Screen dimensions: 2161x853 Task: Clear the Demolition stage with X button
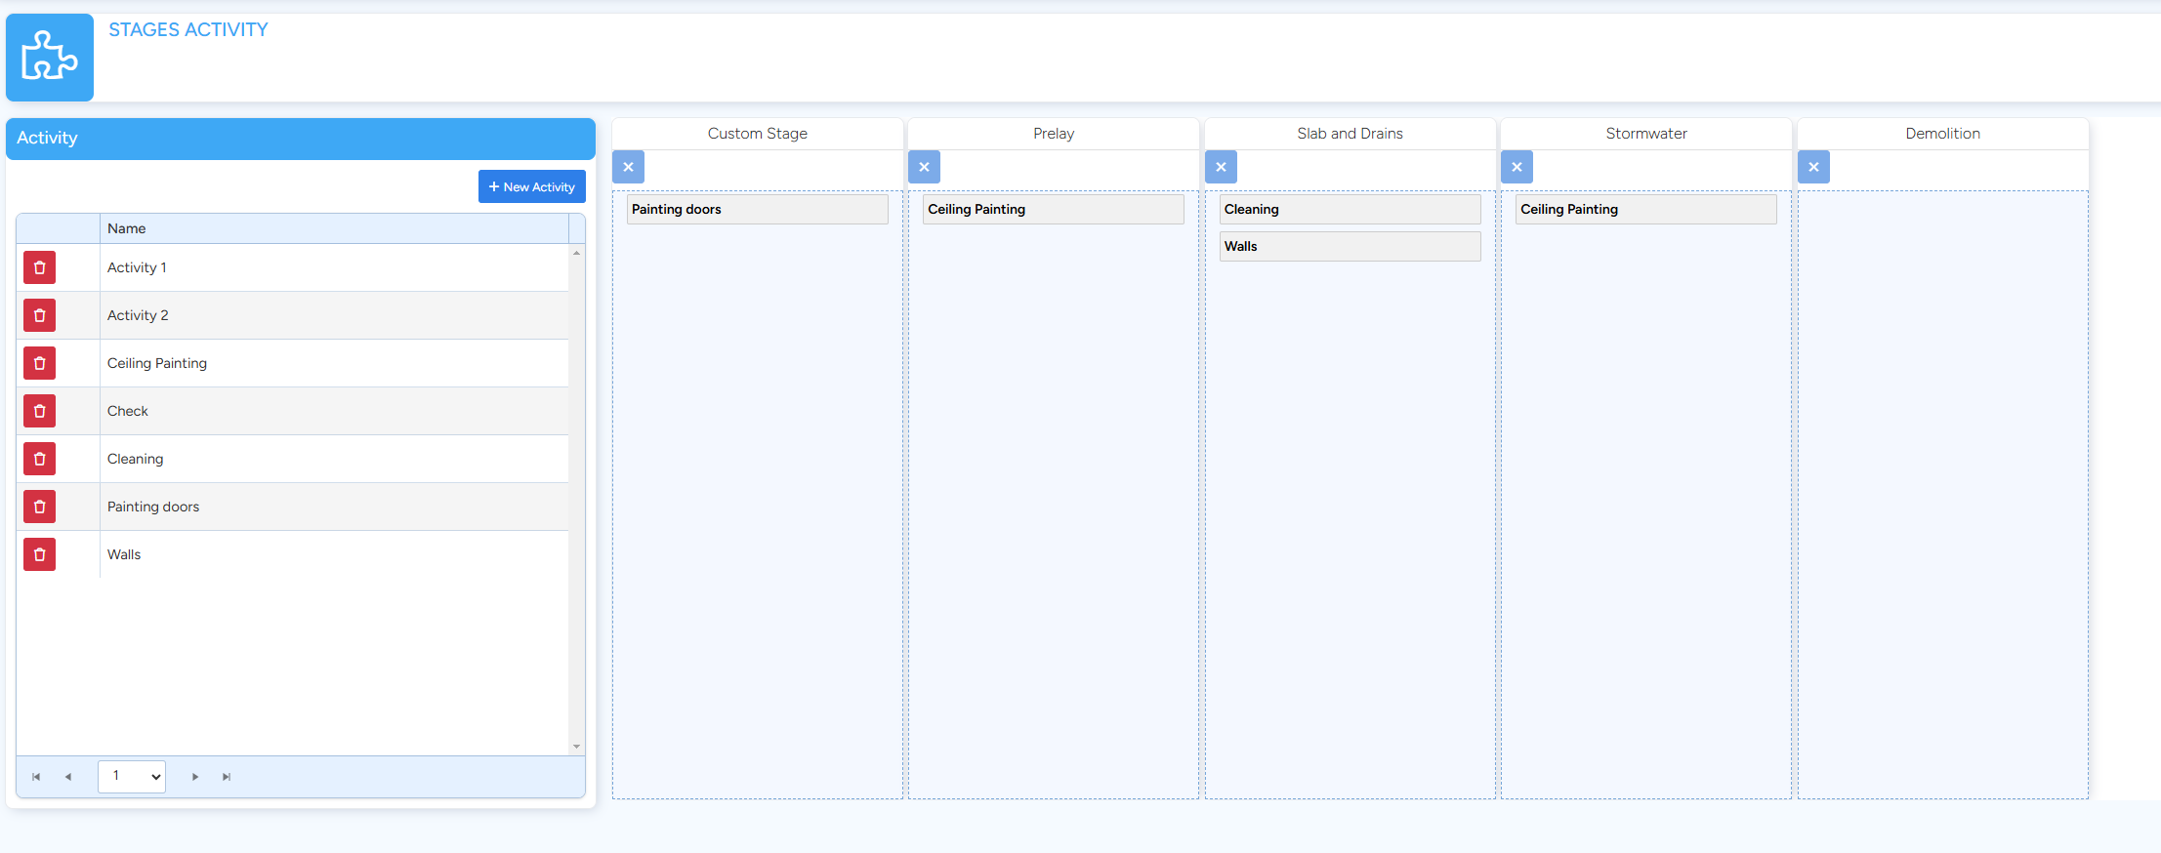pyautogui.click(x=1813, y=167)
